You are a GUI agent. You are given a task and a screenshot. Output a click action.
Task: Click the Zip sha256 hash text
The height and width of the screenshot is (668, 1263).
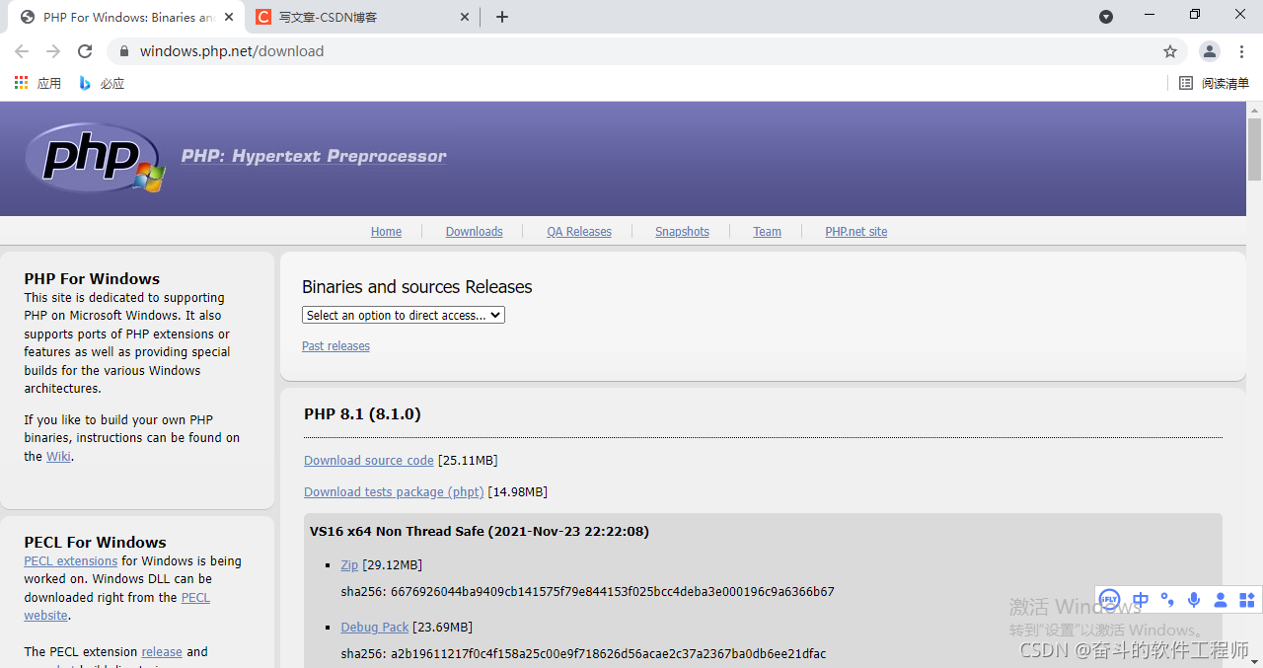pyautogui.click(x=587, y=592)
